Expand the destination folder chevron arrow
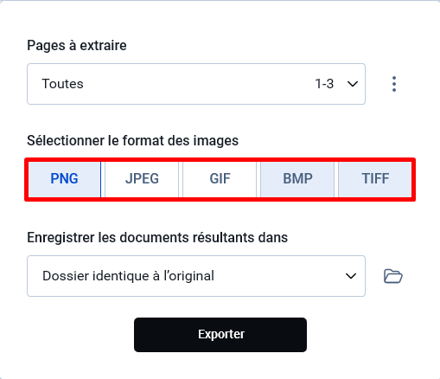The width and height of the screenshot is (440, 379). 351,276
